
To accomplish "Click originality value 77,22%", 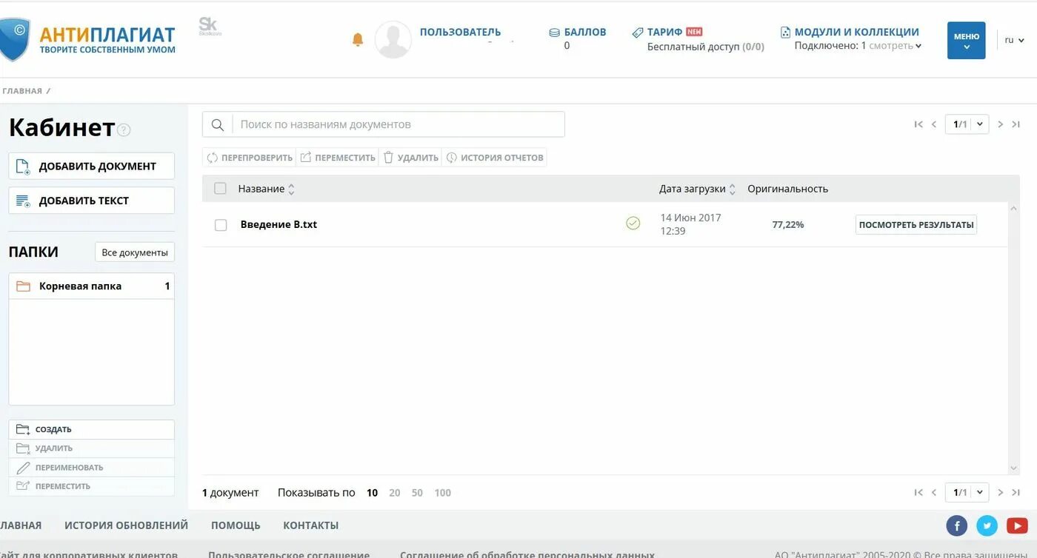I will click(788, 224).
